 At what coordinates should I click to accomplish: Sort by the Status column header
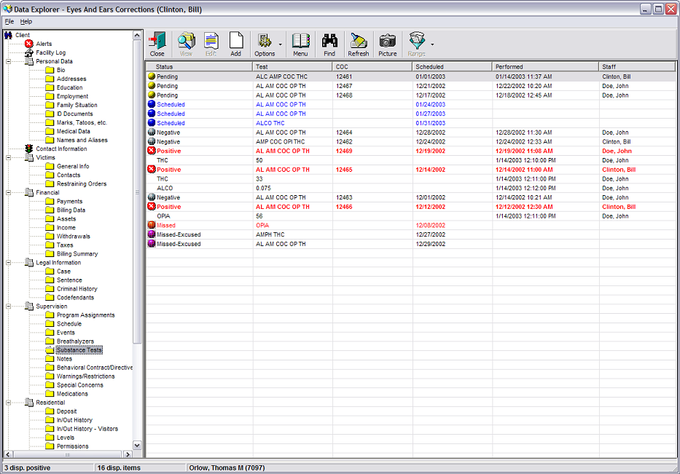tap(199, 67)
